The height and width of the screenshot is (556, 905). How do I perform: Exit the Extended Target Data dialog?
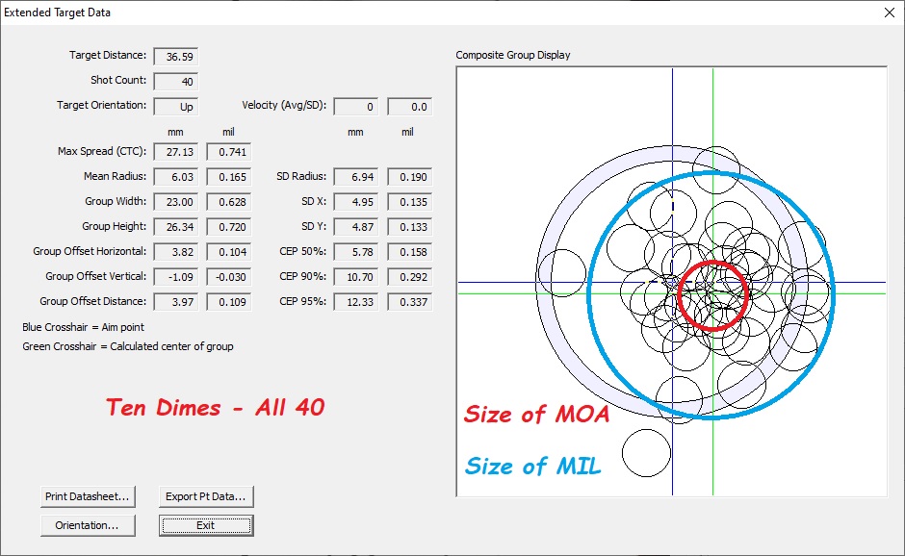(206, 525)
